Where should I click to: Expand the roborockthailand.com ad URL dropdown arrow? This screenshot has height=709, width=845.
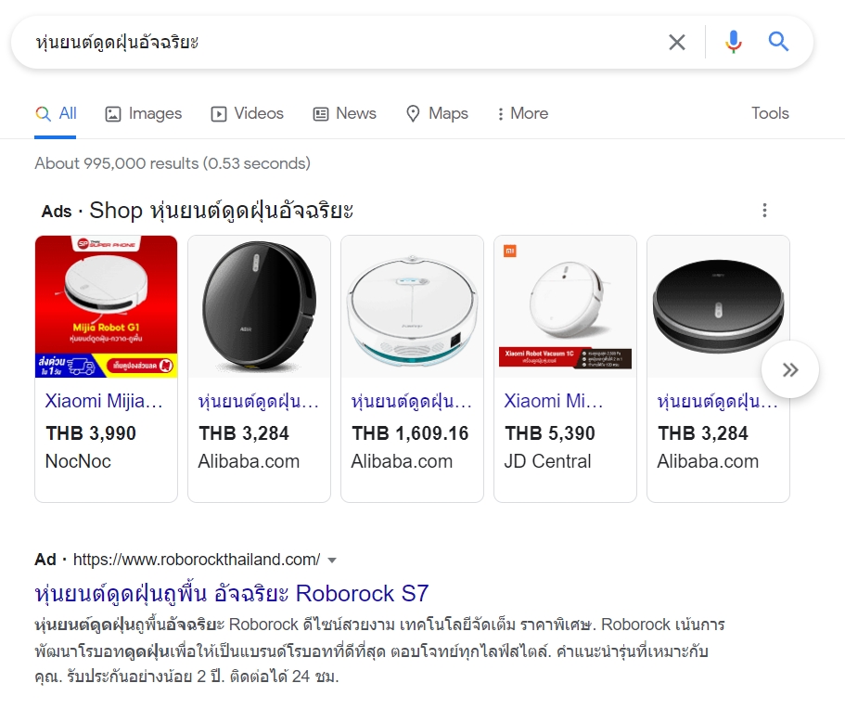[332, 561]
